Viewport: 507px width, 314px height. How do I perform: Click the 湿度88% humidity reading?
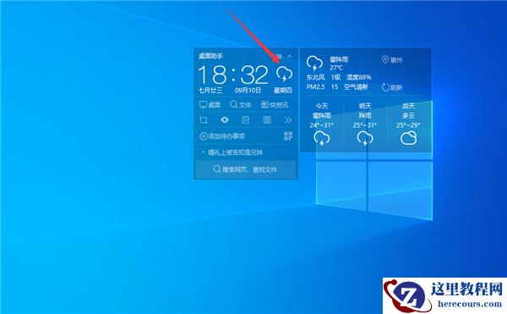click(x=359, y=77)
